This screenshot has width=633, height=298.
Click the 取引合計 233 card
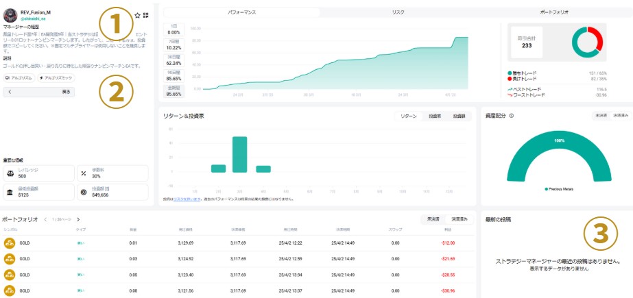pos(527,42)
